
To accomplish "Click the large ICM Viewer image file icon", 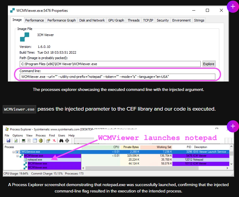I will coord(25,37).
